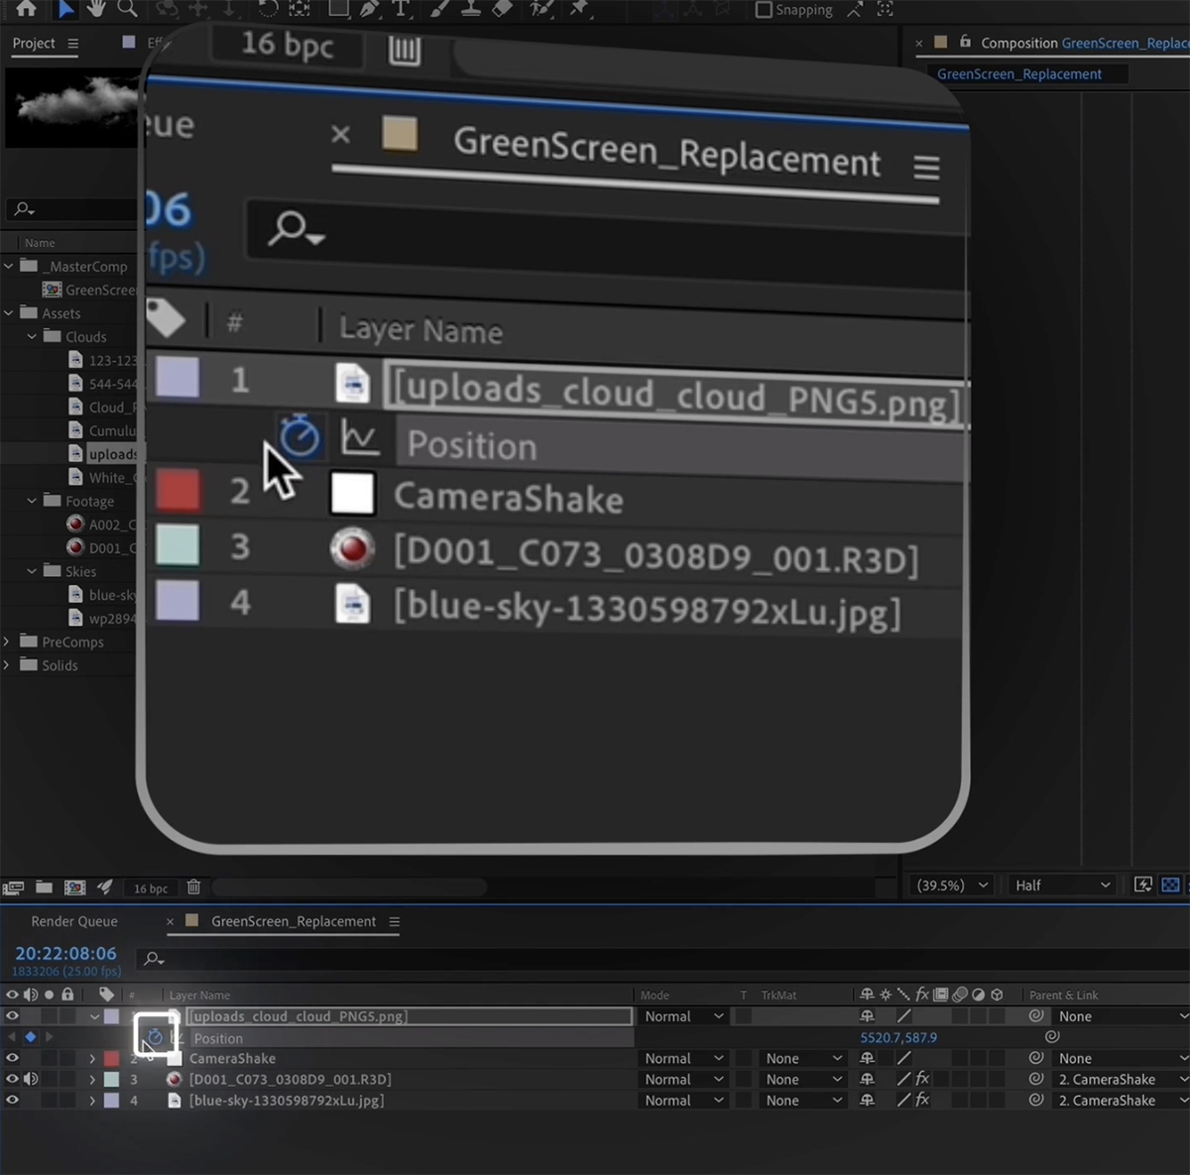Toggle shy switch on uploads_cloud layer
The height and width of the screenshot is (1175, 1190).
point(867,1016)
